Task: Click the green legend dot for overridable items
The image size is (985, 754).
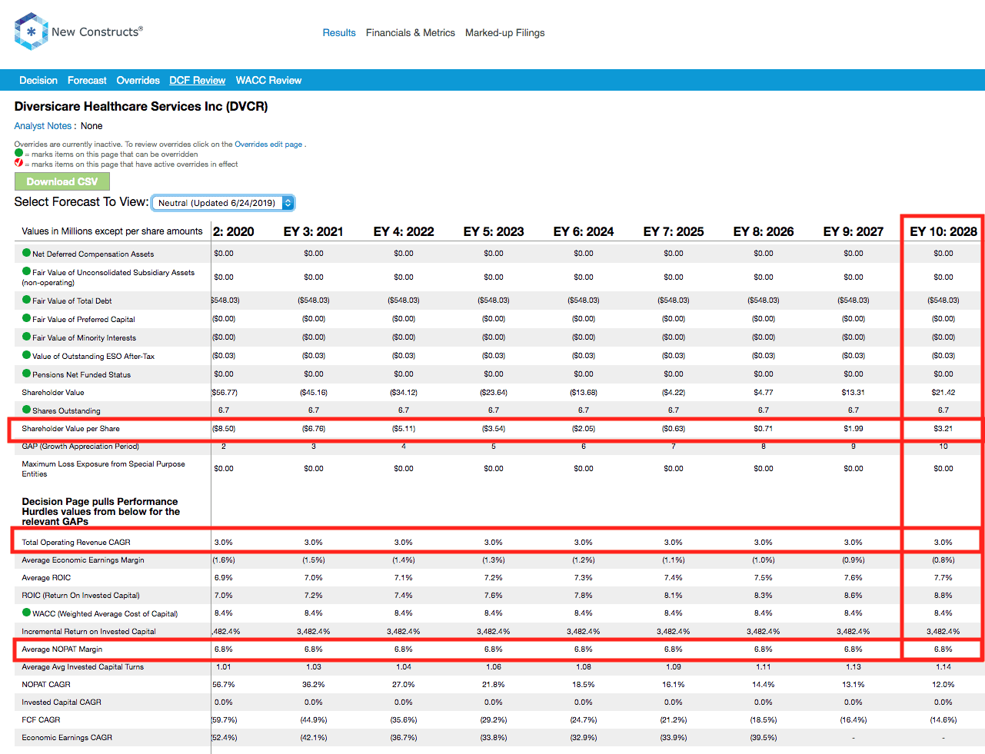Action: point(18,153)
